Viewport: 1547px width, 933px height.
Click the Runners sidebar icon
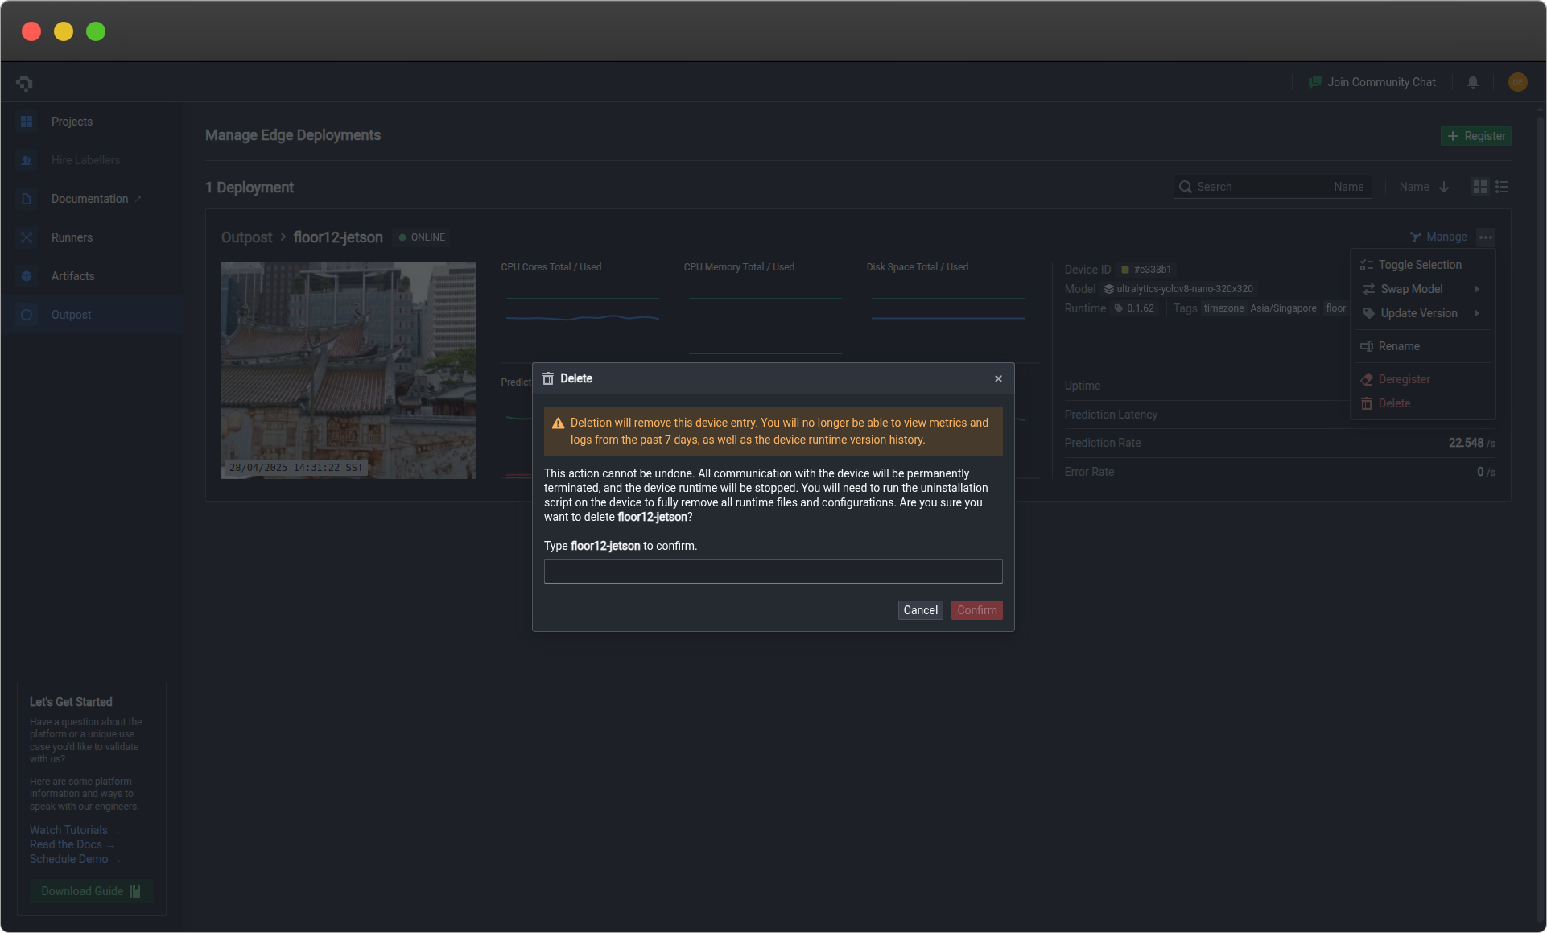tap(27, 237)
